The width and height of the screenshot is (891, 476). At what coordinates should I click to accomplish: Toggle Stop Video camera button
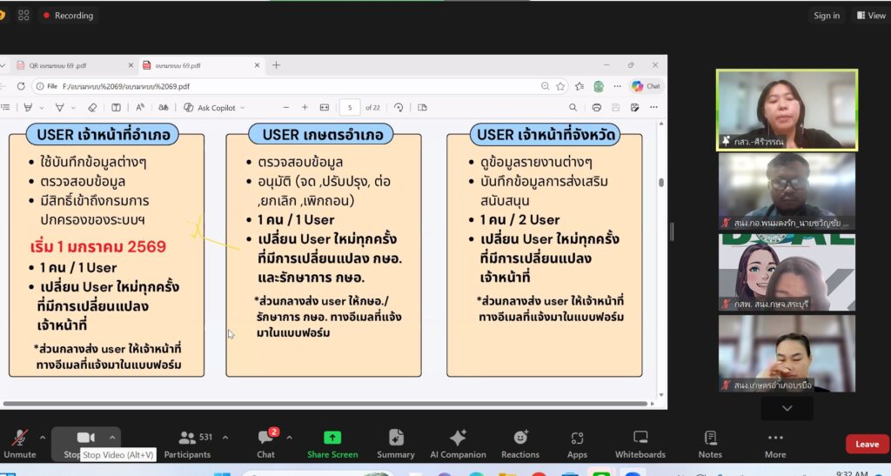click(x=85, y=438)
